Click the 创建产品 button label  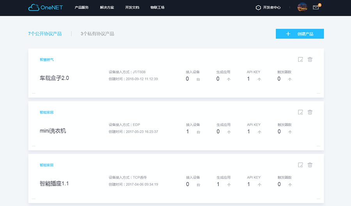(x=305, y=34)
